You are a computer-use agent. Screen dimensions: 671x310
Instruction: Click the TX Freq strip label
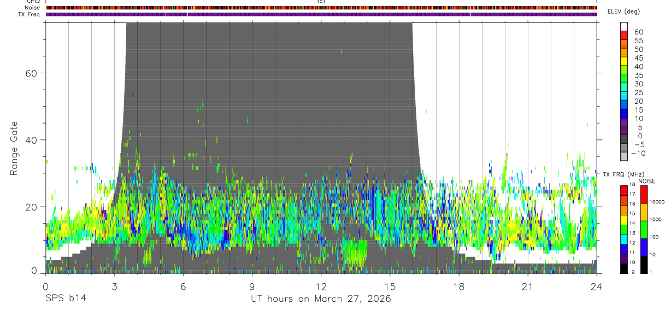[x=29, y=14]
